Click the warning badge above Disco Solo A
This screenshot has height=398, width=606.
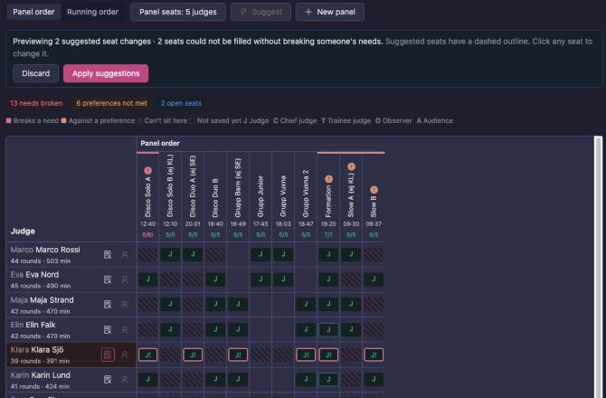coord(147,170)
